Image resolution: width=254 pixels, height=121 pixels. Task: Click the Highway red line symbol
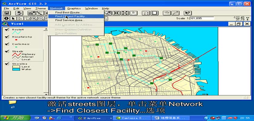pyautogui.click(x=16, y=54)
